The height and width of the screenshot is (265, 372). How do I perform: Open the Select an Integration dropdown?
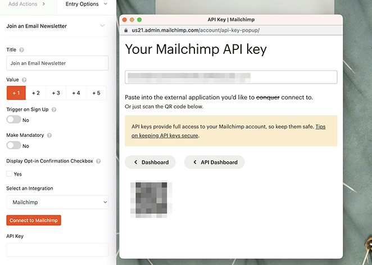pos(57,202)
